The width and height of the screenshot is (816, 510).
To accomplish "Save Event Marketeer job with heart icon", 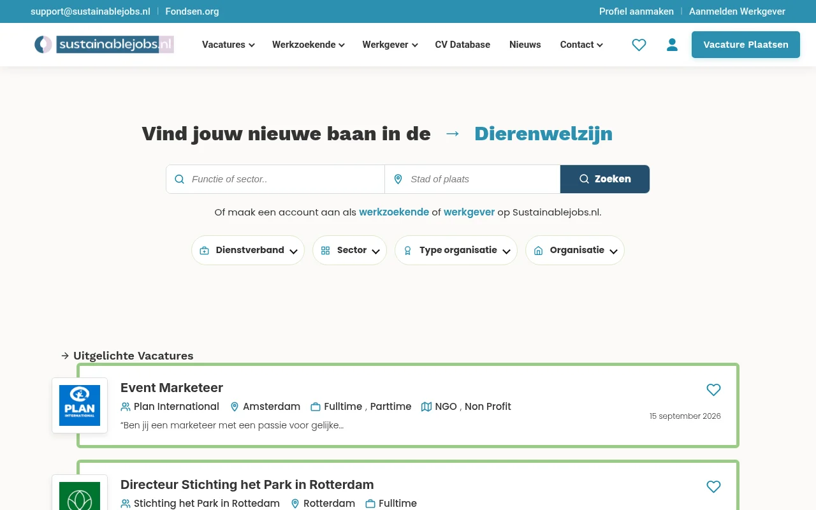I will click(713, 390).
